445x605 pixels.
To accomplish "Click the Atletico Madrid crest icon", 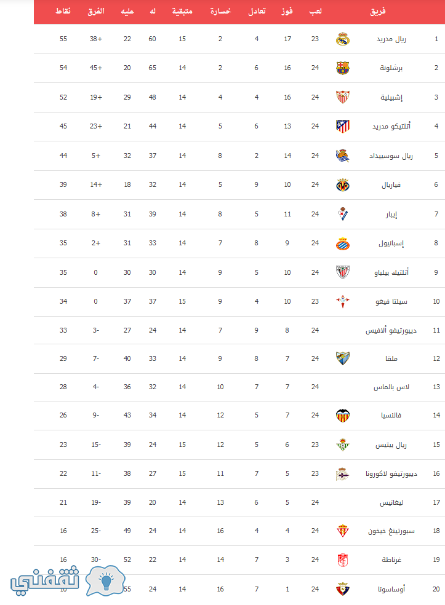I will tap(343, 126).
